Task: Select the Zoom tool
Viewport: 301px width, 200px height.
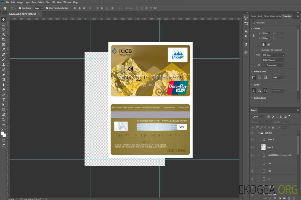Action: tap(3, 120)
